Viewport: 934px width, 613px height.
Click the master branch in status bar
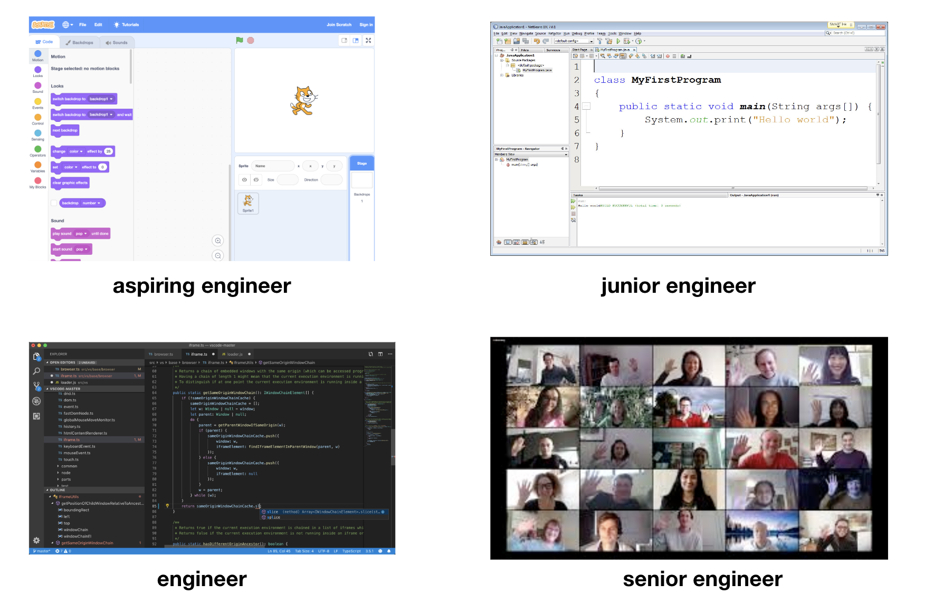click(42, 551)
